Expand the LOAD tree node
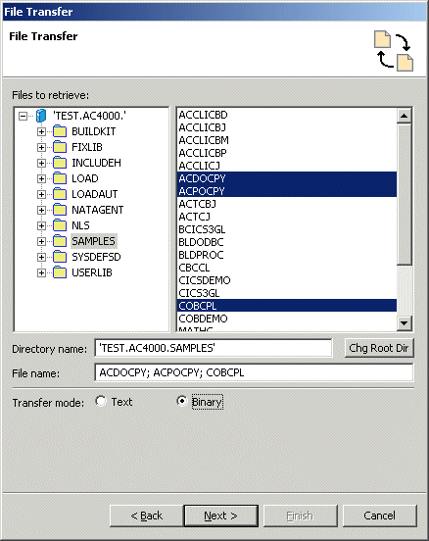Viewport: 429px width, 541px height. 41,178
